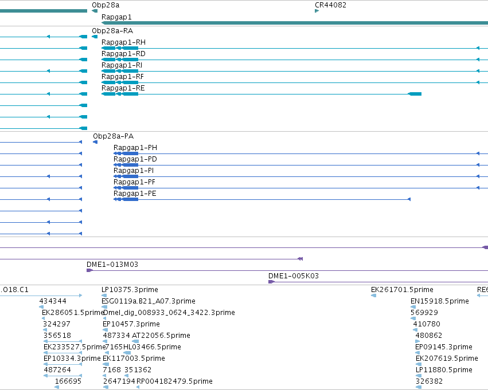The width and height of the screenshot is (488, 390).
Task: Click the 410780 feature label
Action: coord(427,324)
